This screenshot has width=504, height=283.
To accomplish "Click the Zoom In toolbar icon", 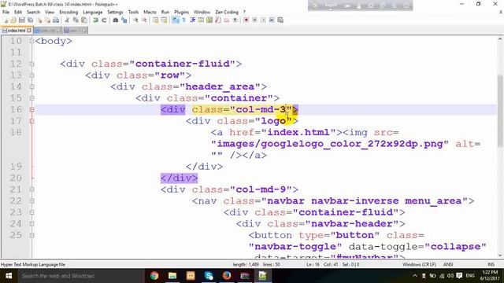I will 135,20.
